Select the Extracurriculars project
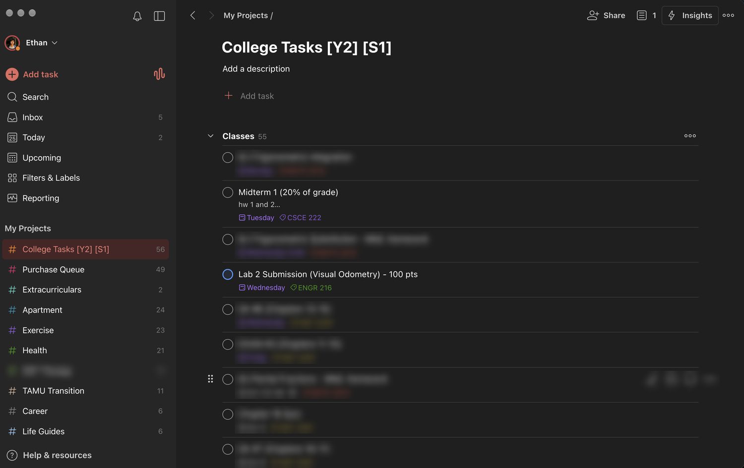The width and height of the screenshot is (744, 468). [85, 290]
